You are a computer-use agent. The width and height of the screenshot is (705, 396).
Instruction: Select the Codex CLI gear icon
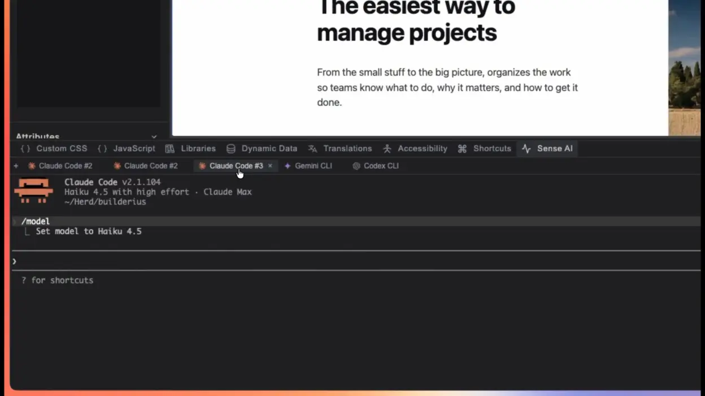(356, 165)
